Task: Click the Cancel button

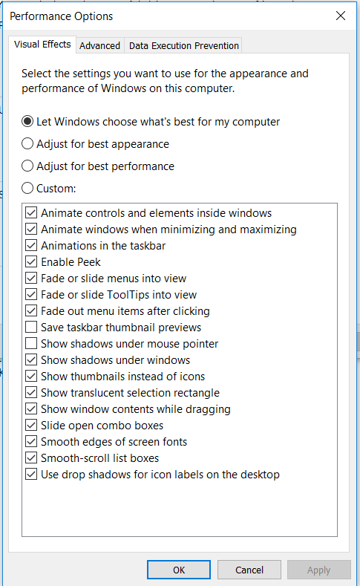Action: tap(249, 570)
